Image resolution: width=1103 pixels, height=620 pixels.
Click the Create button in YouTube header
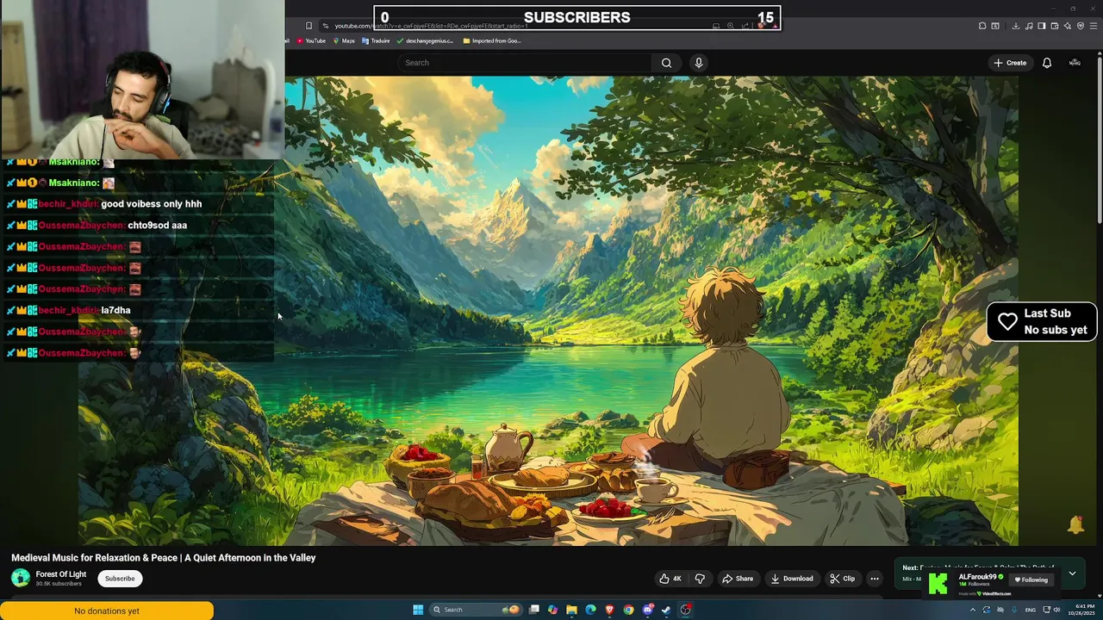pyautogui.click(x=1010, y=63)
